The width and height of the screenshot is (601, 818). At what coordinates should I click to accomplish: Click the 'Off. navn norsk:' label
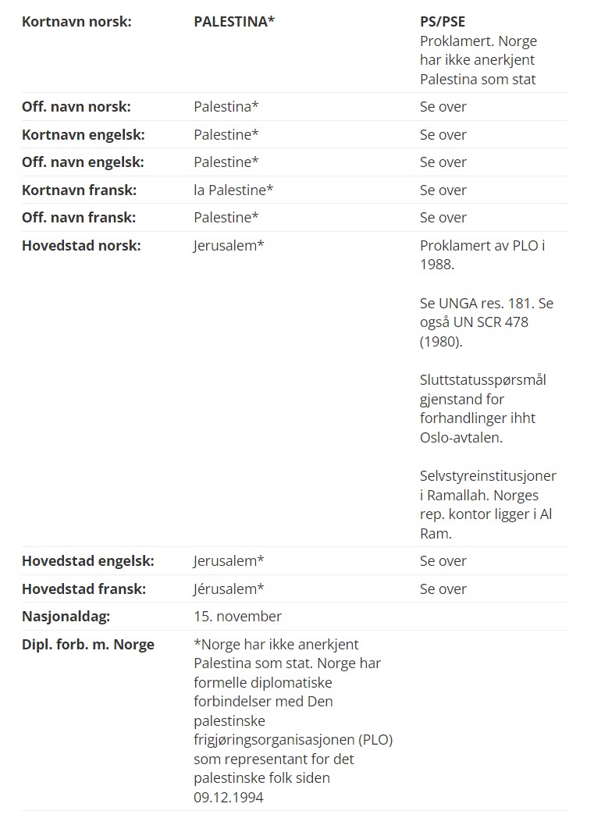pos(76,107)
